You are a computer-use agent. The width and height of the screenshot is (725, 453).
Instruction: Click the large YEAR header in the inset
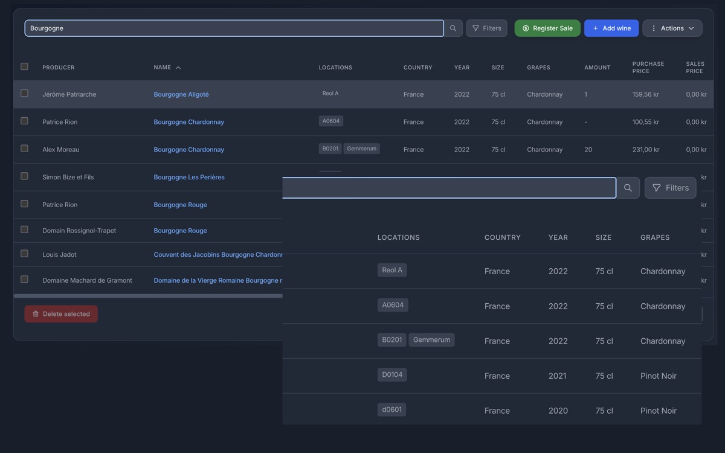coord(558,237)
